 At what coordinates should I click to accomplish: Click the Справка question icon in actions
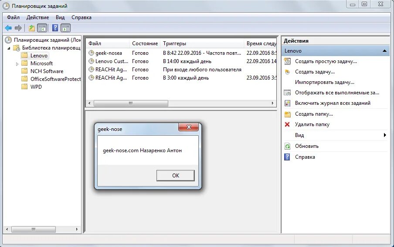tap(287, 157)
